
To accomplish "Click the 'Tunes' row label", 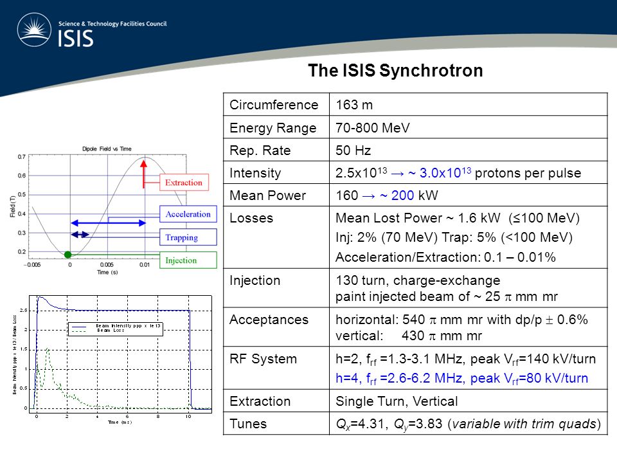I will click(x=248, y=424).
